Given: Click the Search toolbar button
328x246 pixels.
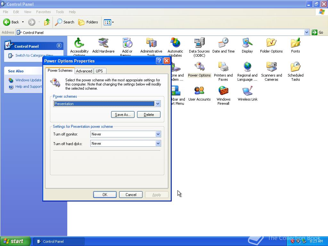Looking at the screenshot, I should coord(64,22).
